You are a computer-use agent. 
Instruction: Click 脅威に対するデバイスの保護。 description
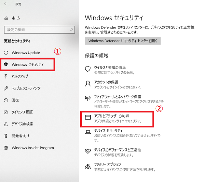[x=114, y=73]
